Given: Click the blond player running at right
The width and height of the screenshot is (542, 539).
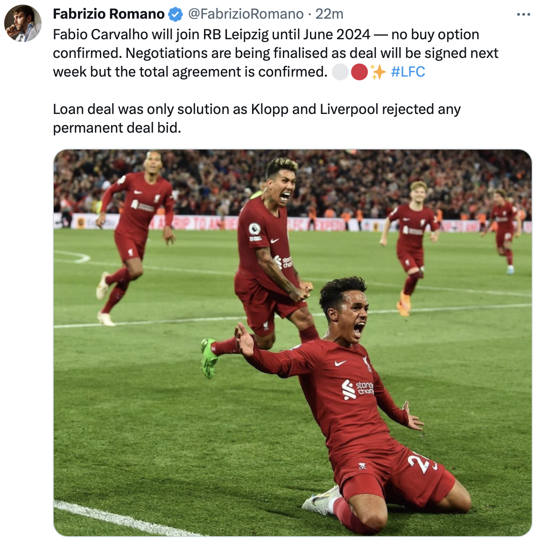Looking at the screenshot, I should pos(409,247).
